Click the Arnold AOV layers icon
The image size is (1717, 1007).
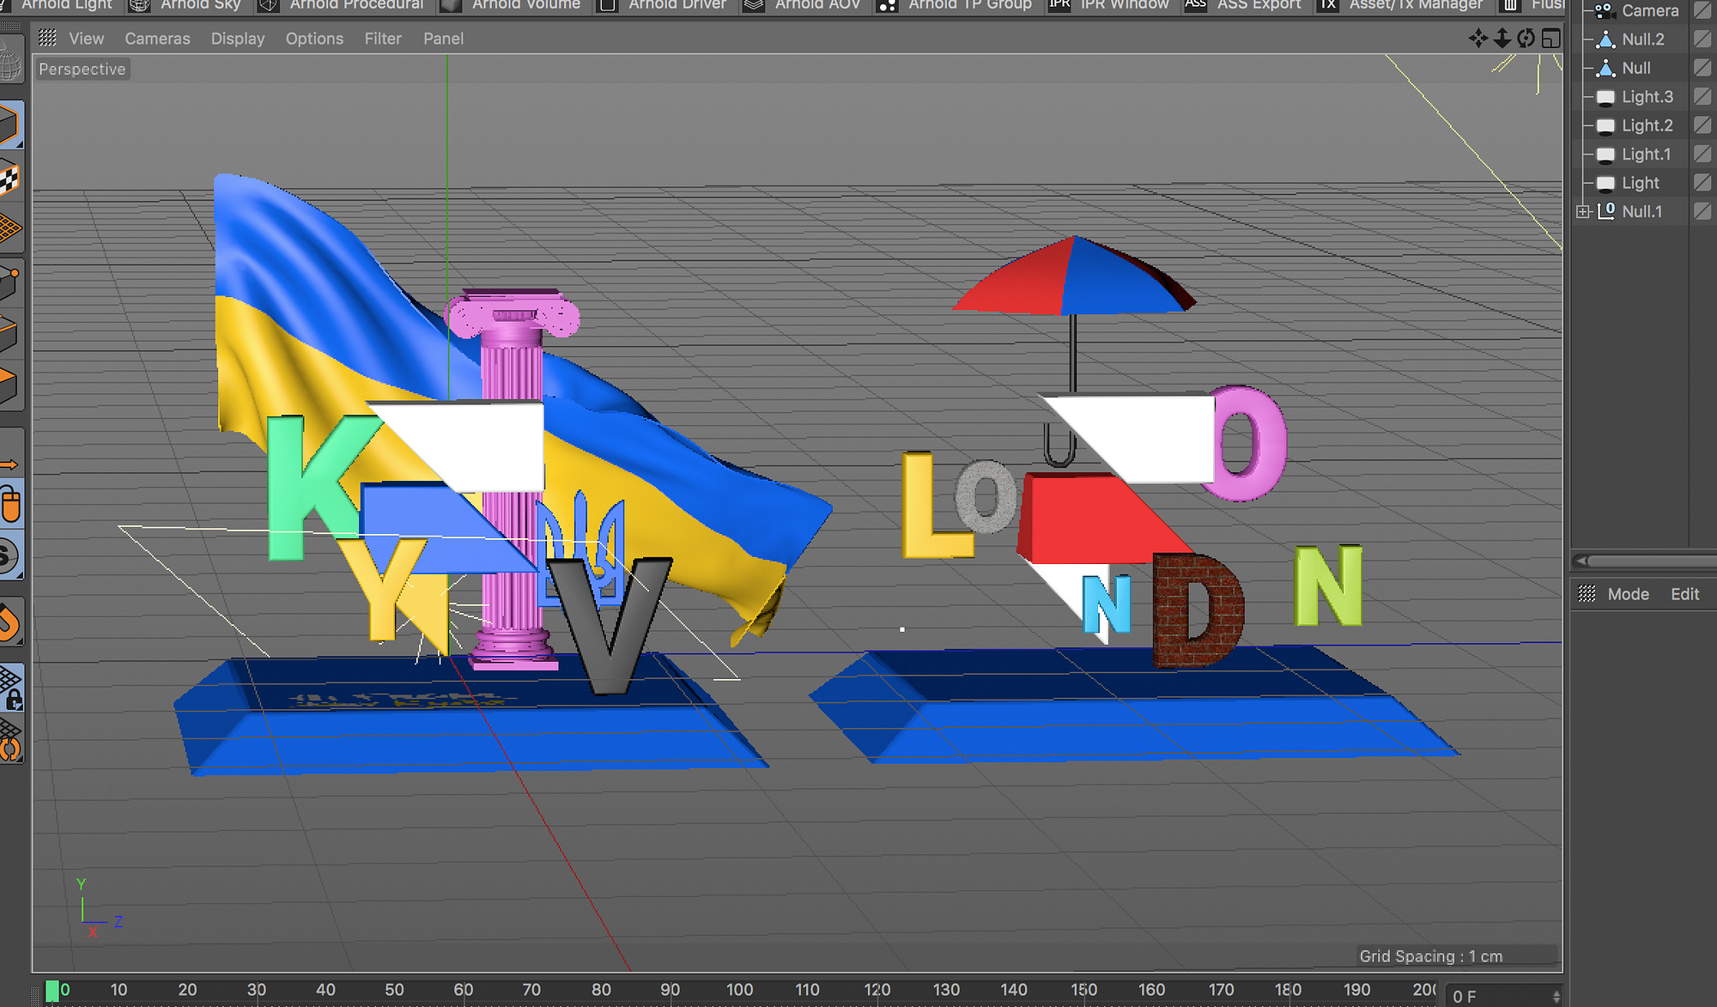pyautogui.click(x=753, y=4)
